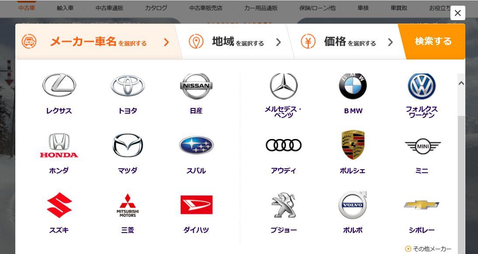Click the yen price icon

tap(308, 42)
